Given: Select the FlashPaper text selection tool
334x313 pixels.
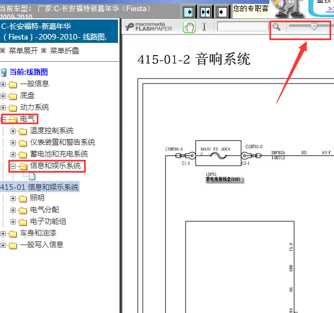Looking at the screenshot, I should (204, 27).
